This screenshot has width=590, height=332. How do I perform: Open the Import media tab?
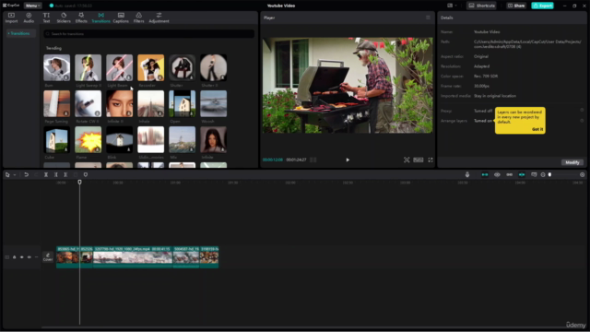pos(11,18)
